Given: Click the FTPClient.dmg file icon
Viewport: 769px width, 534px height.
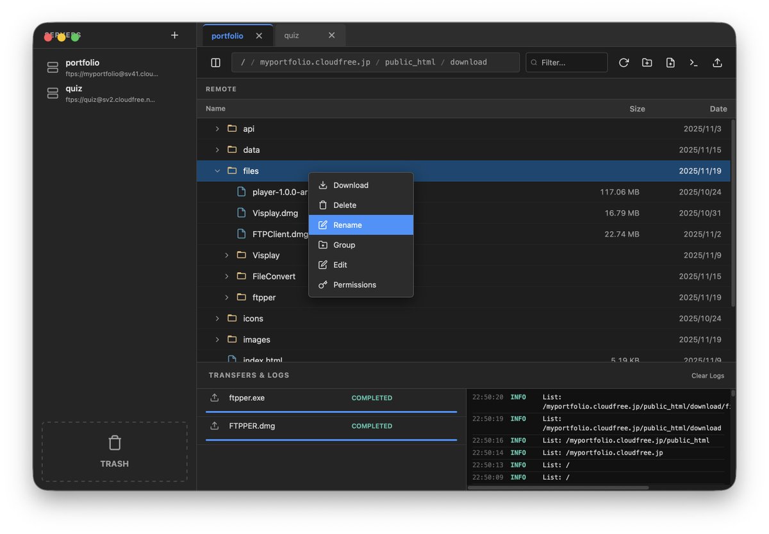Looking at the screenshot, I should (x=242, y=234).
